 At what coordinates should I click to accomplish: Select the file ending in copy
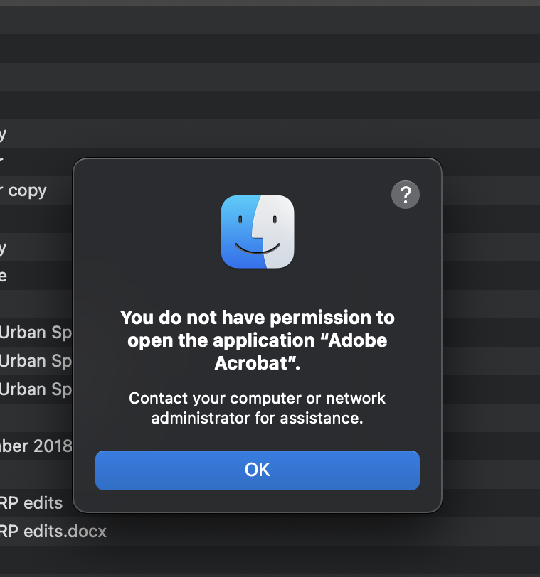[23, 190]
